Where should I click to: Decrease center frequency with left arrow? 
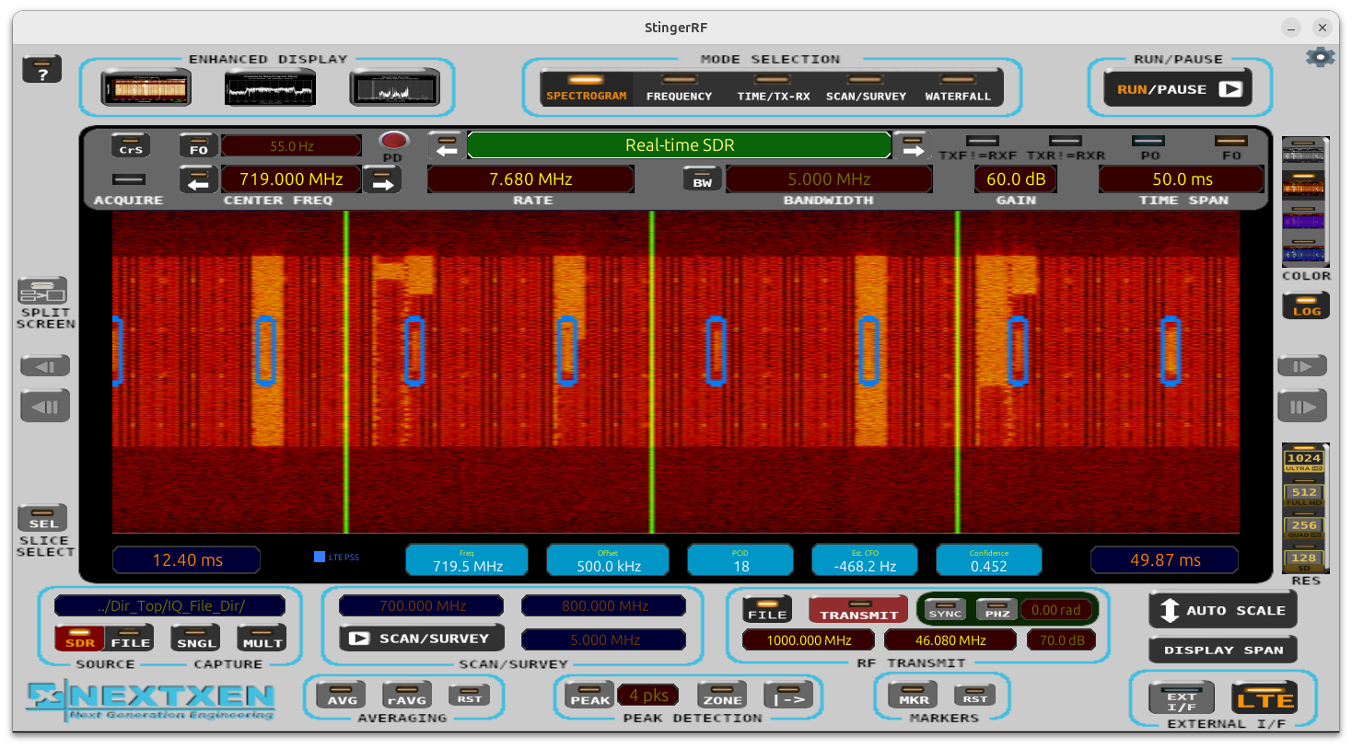pyautogui.click(x=198, y=179)
